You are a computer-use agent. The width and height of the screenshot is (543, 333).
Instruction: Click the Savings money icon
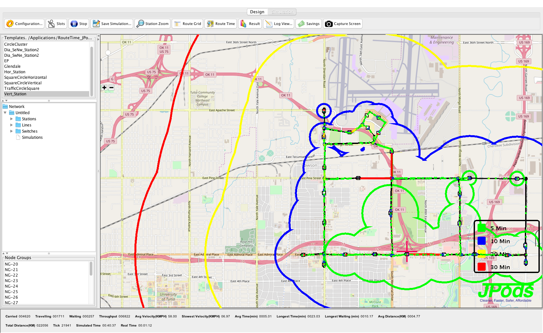[301, 24]
